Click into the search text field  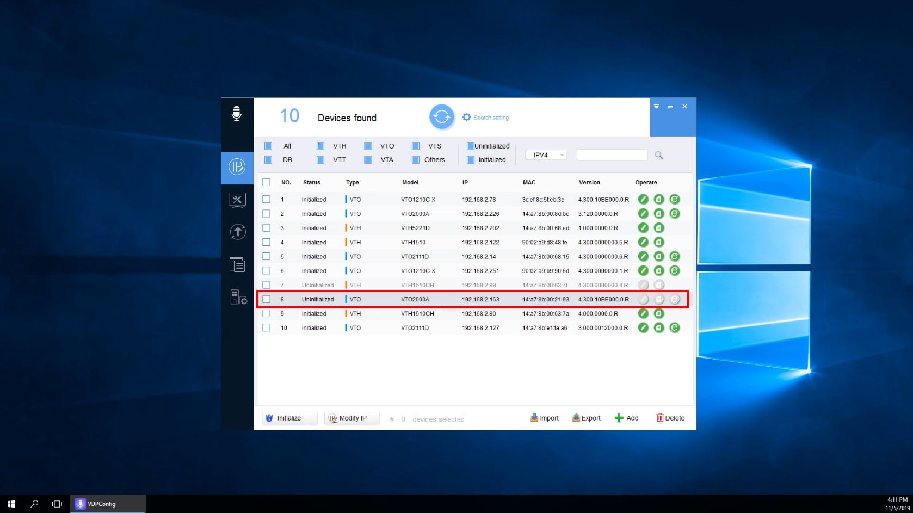(x=612, y=155)
